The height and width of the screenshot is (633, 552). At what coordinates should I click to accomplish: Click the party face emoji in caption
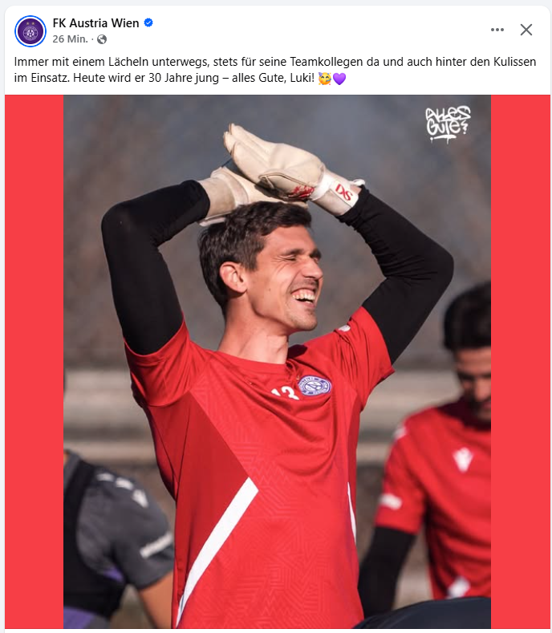[325, 78]
